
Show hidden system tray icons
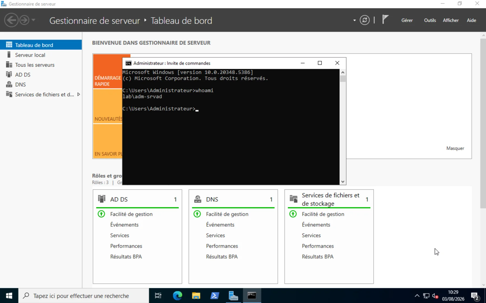(x=417, y=296)
